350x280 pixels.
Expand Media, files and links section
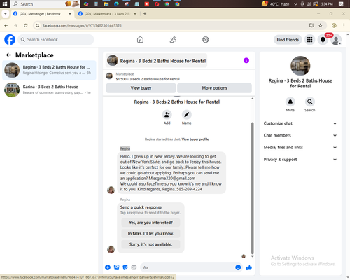pyautogui.click(x=300, y=148)
